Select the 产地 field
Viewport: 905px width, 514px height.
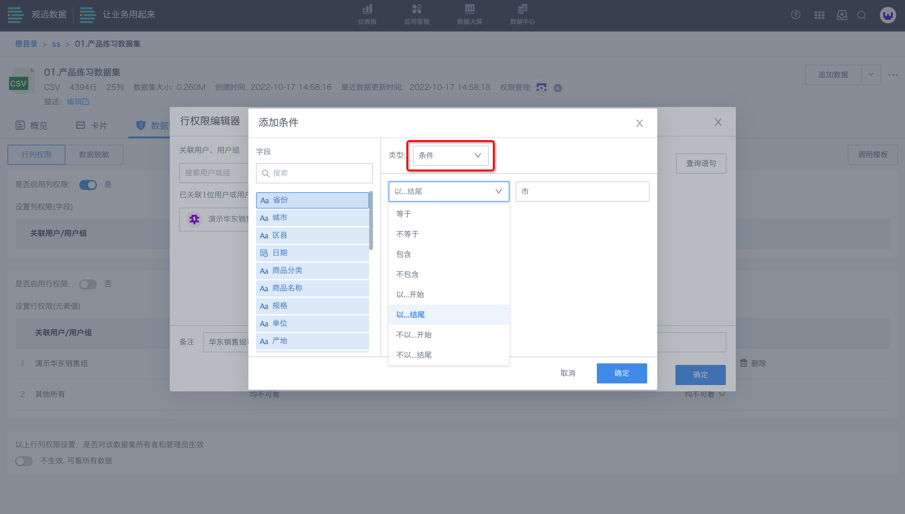click(312, 341)
